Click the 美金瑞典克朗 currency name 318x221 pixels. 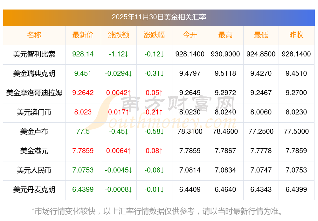34,74
